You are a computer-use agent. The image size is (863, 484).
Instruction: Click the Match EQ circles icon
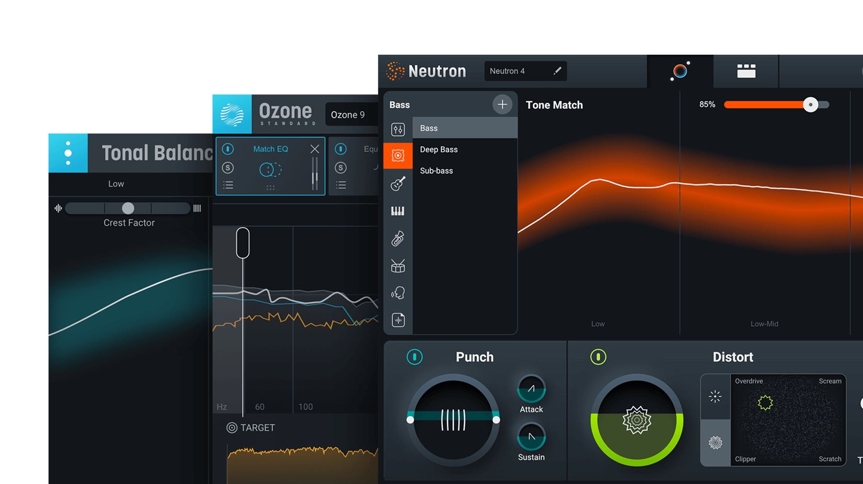point(271,169)
